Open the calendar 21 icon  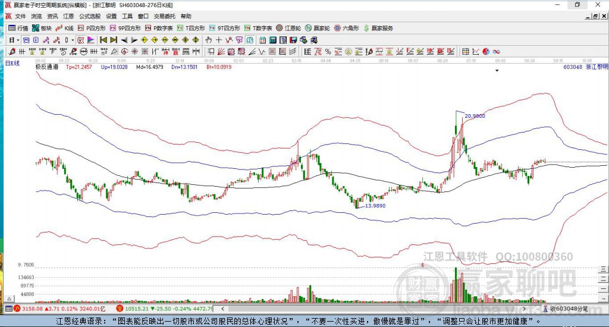click(x=263, y=40)
